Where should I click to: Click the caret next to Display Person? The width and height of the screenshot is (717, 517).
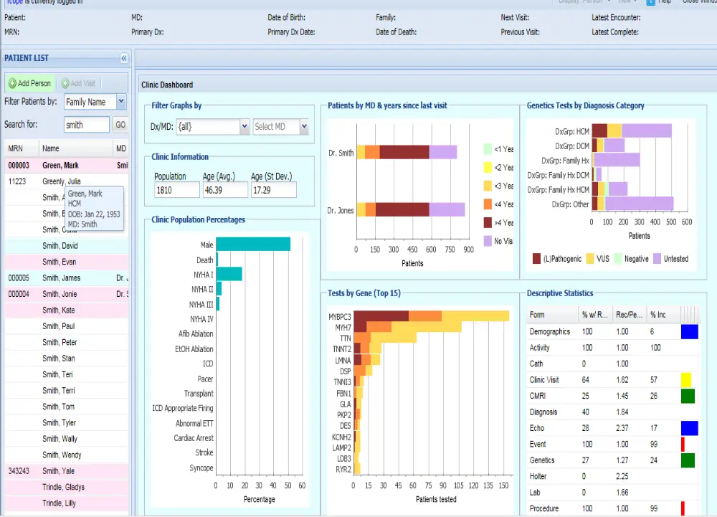609,3
